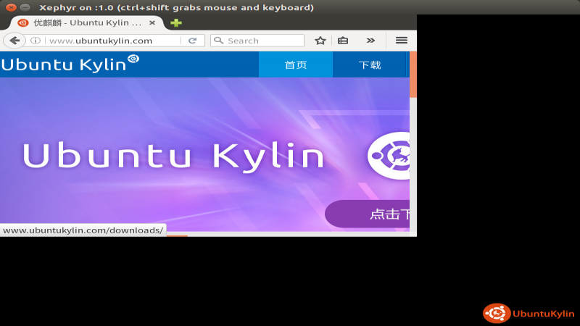Minimize the Xephyr window

(25, 7)
